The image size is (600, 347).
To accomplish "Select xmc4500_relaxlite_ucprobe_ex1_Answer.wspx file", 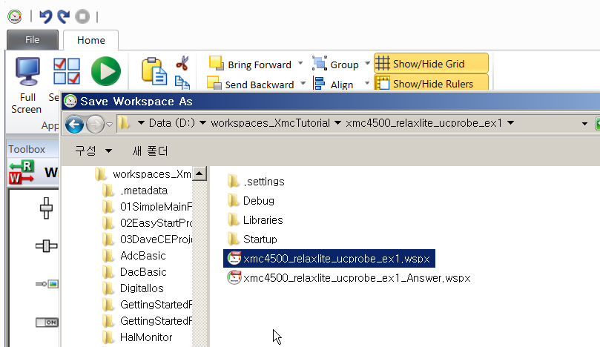I will [x=349, y=278].
